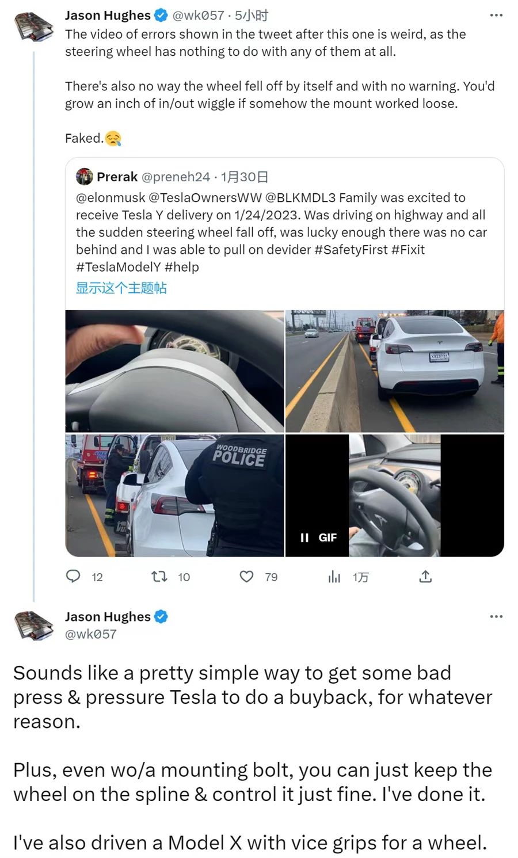Open the @wk057 handle in the second tweet

(90, 634)
